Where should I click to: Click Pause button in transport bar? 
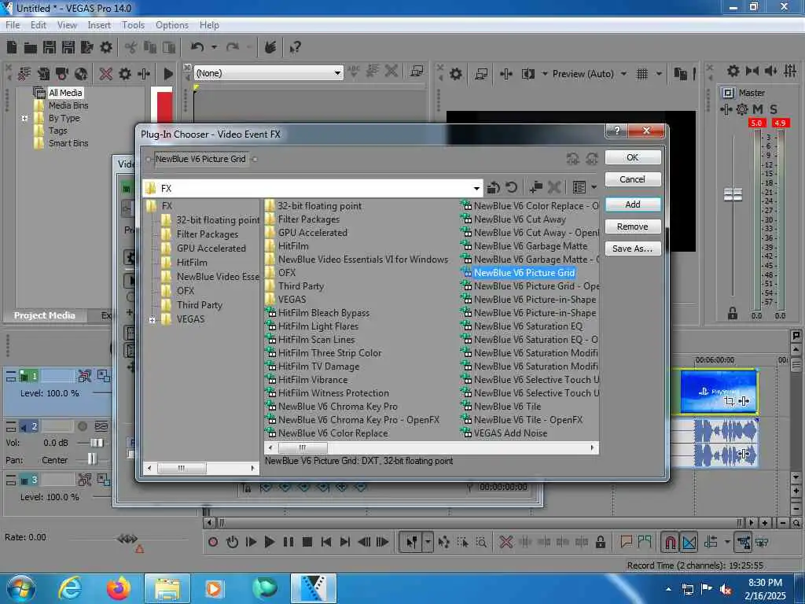(x=288, y=542)
